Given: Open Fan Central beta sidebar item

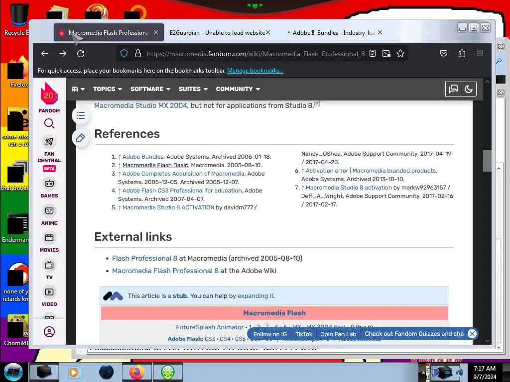Looking at the screenshot, I should click(x=49, y=154).
